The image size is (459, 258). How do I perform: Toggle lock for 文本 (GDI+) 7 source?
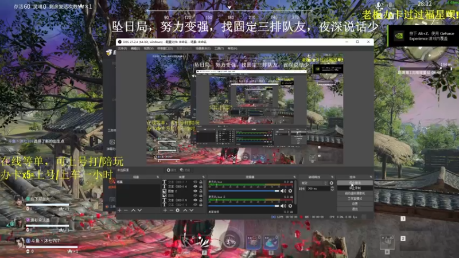pos(201,182)
